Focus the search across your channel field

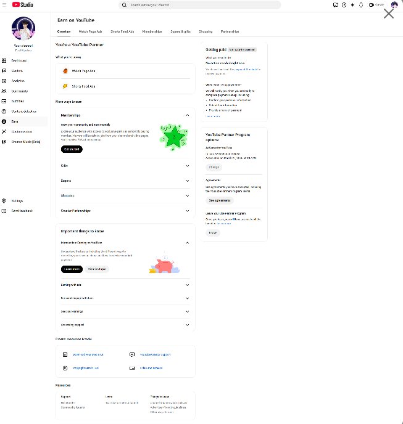[199, 5]
